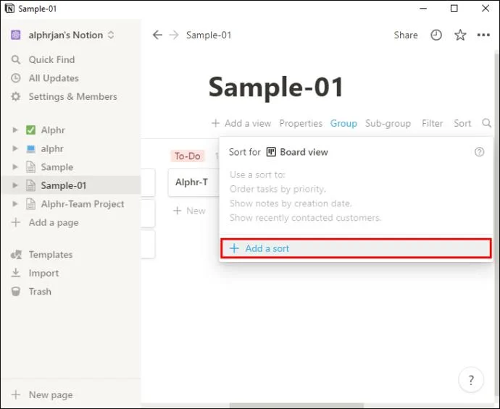Open the Sub-group menu
Viewport: 500px width, 409px height.
[x=388, y=123]
